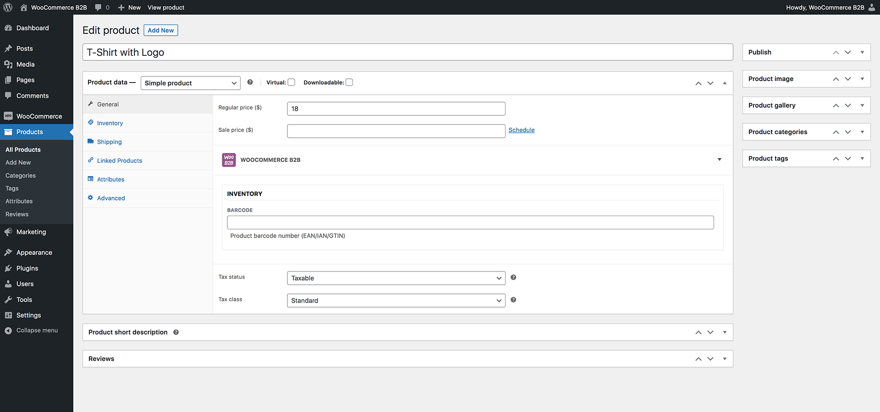Enable the Virtual checkbox
The width and height of the screenshot is (880, 412).
(x=291, y=82)
